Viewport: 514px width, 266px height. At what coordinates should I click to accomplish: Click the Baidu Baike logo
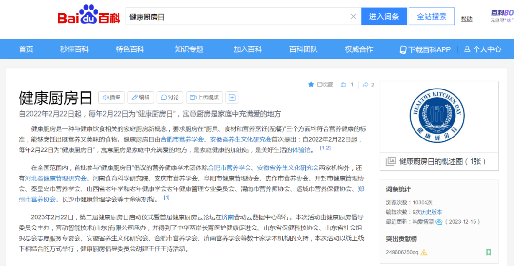click(89, 15)
